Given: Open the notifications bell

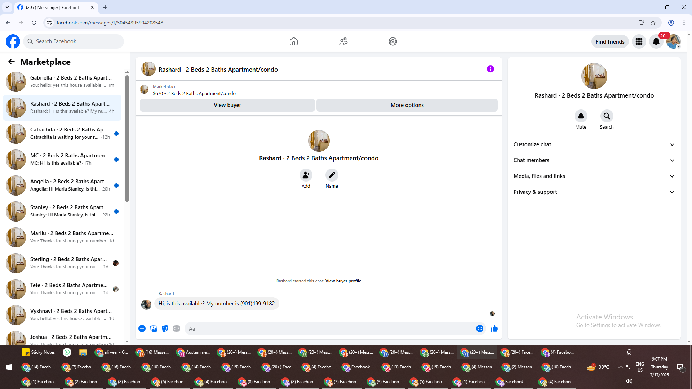Looking at the screenshot, I should [x=656, y=41].
